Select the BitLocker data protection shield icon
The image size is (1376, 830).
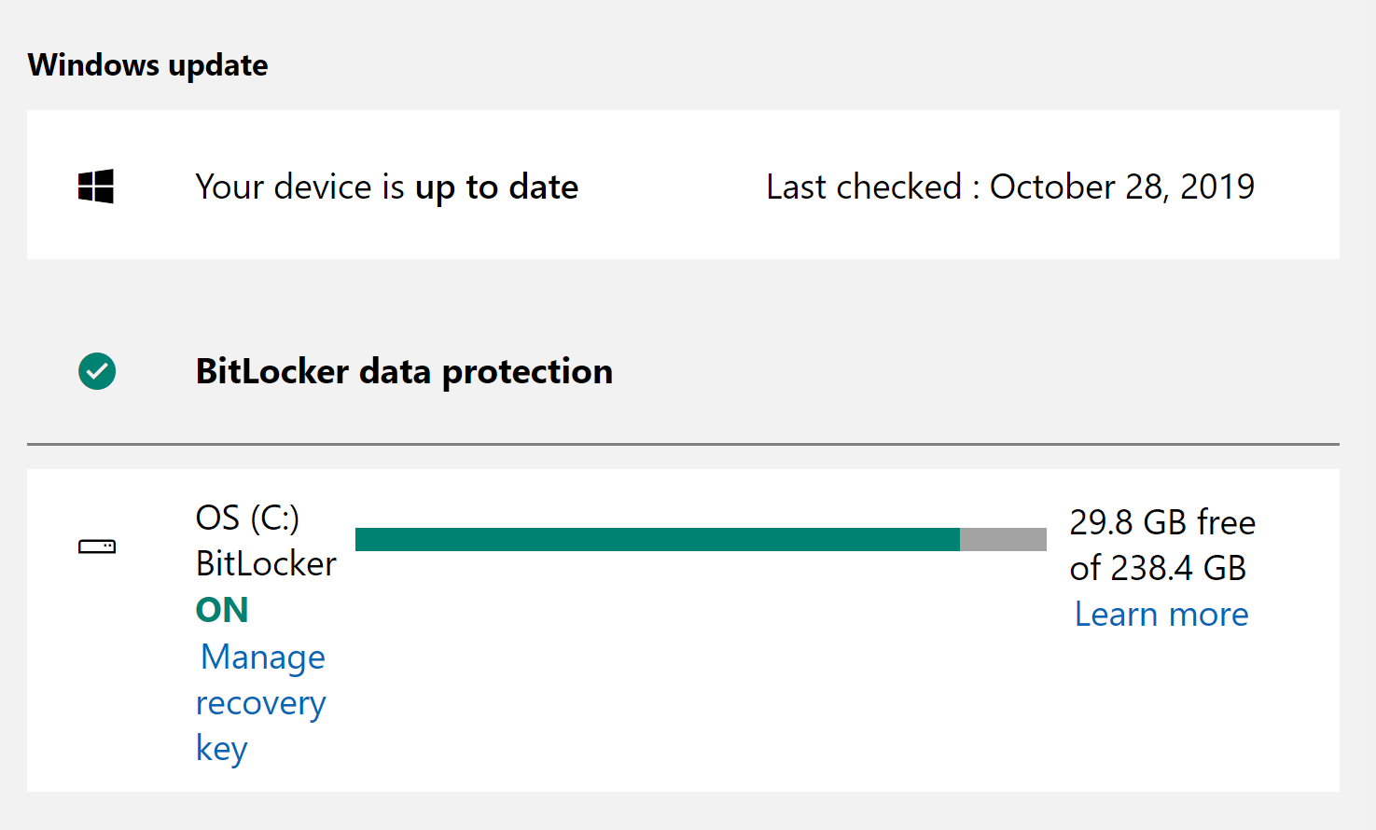96,371
